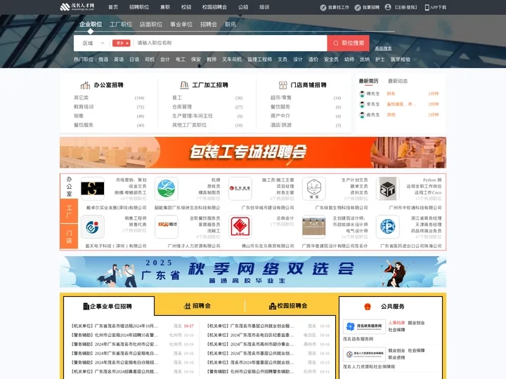Select the 工厂 side tab
The image size is (506, 379).
point(69,211)
